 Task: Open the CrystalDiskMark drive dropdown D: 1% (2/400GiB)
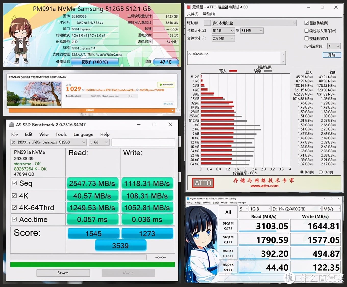coord(296,209)
